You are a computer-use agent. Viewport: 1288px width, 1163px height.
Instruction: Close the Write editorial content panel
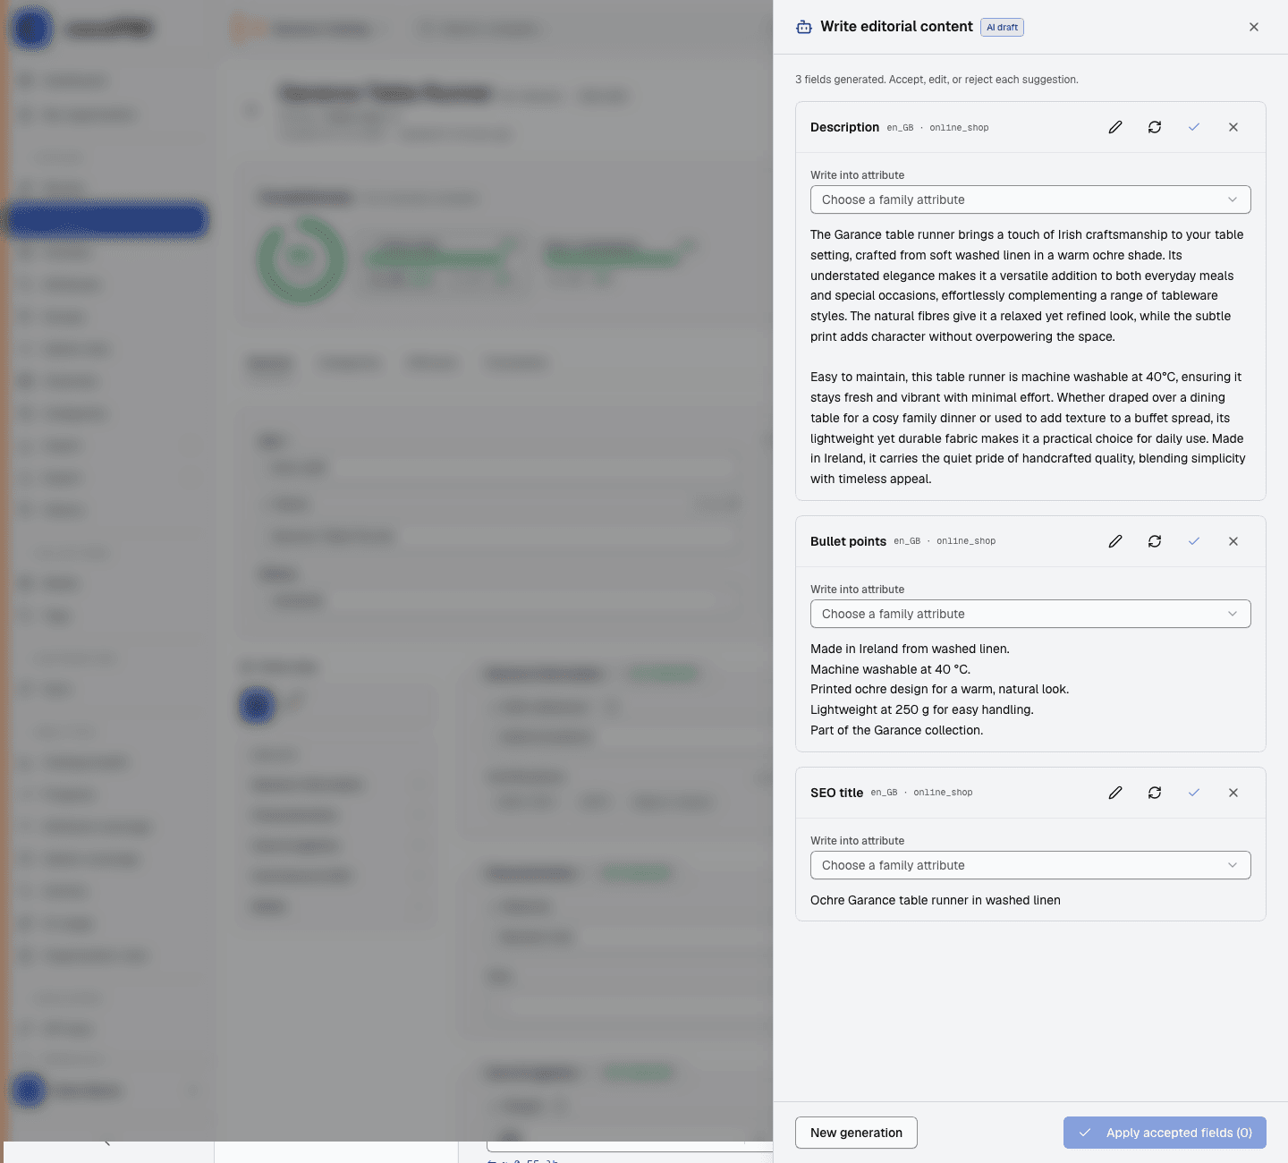click(1254, 27)
